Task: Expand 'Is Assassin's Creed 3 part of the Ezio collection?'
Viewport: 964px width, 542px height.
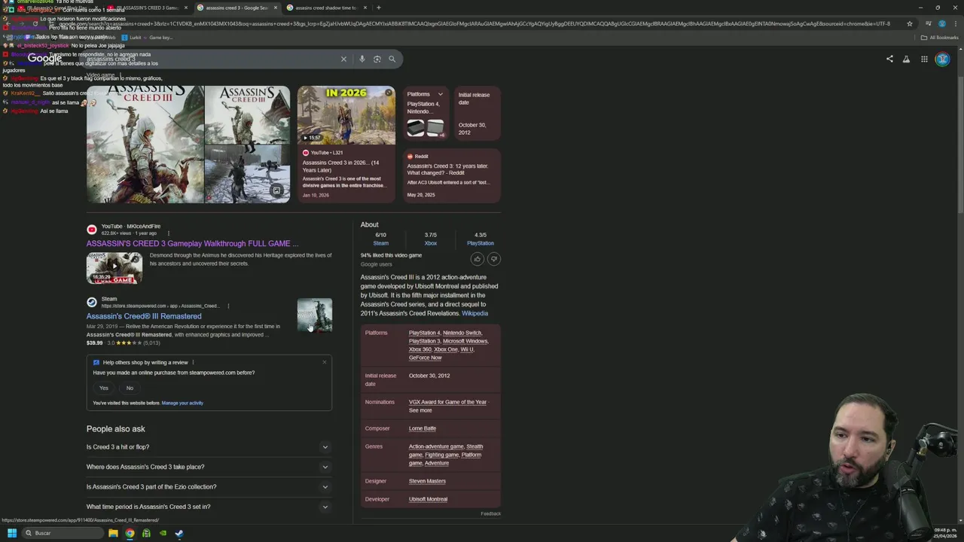Action: (209, 487)
